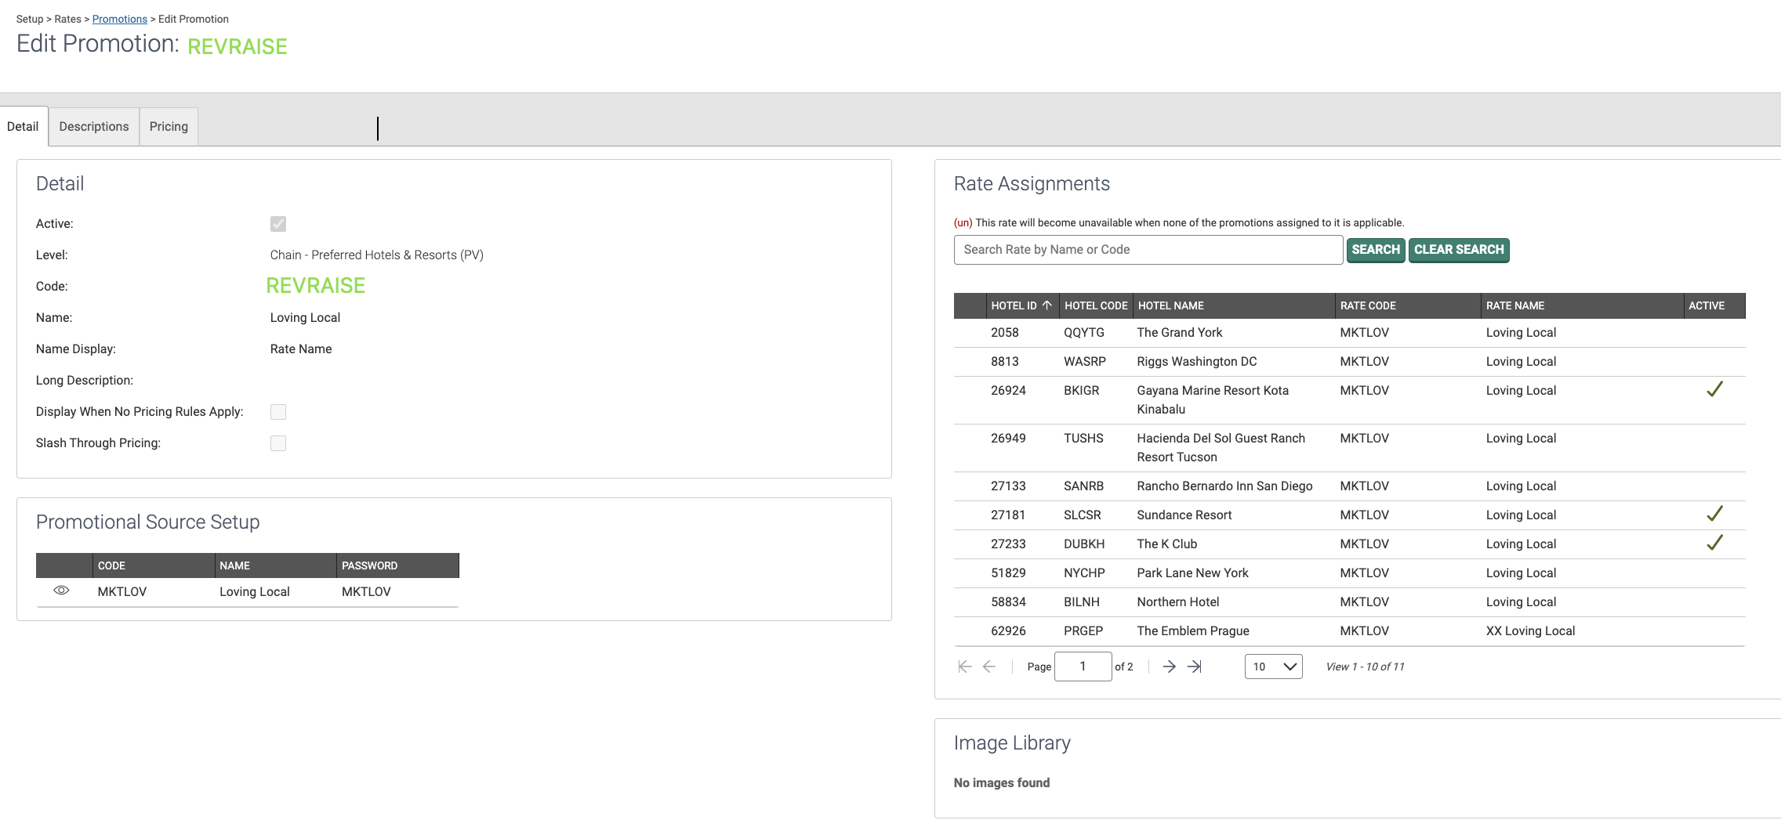Click the page number input field
Screen dimensions: 1781x831
click(1083, 667)
